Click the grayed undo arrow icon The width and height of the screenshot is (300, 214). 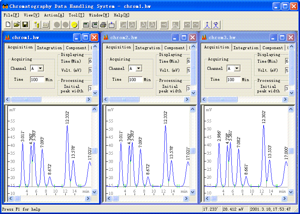coord(187,24)
